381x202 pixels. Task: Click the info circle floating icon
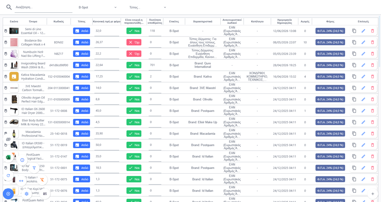(22, 160)
